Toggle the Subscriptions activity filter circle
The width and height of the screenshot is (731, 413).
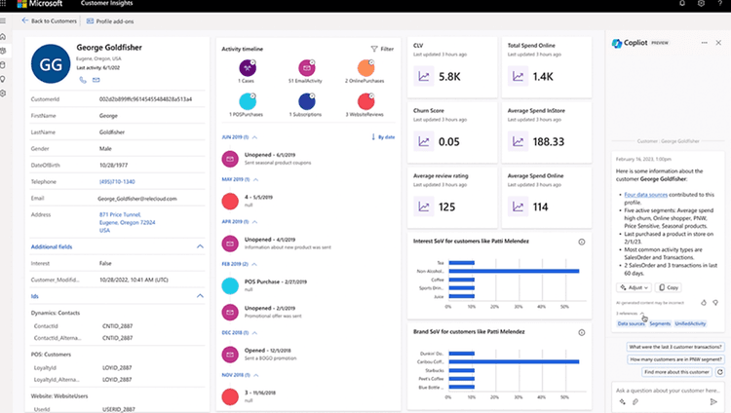pos(306,101)
